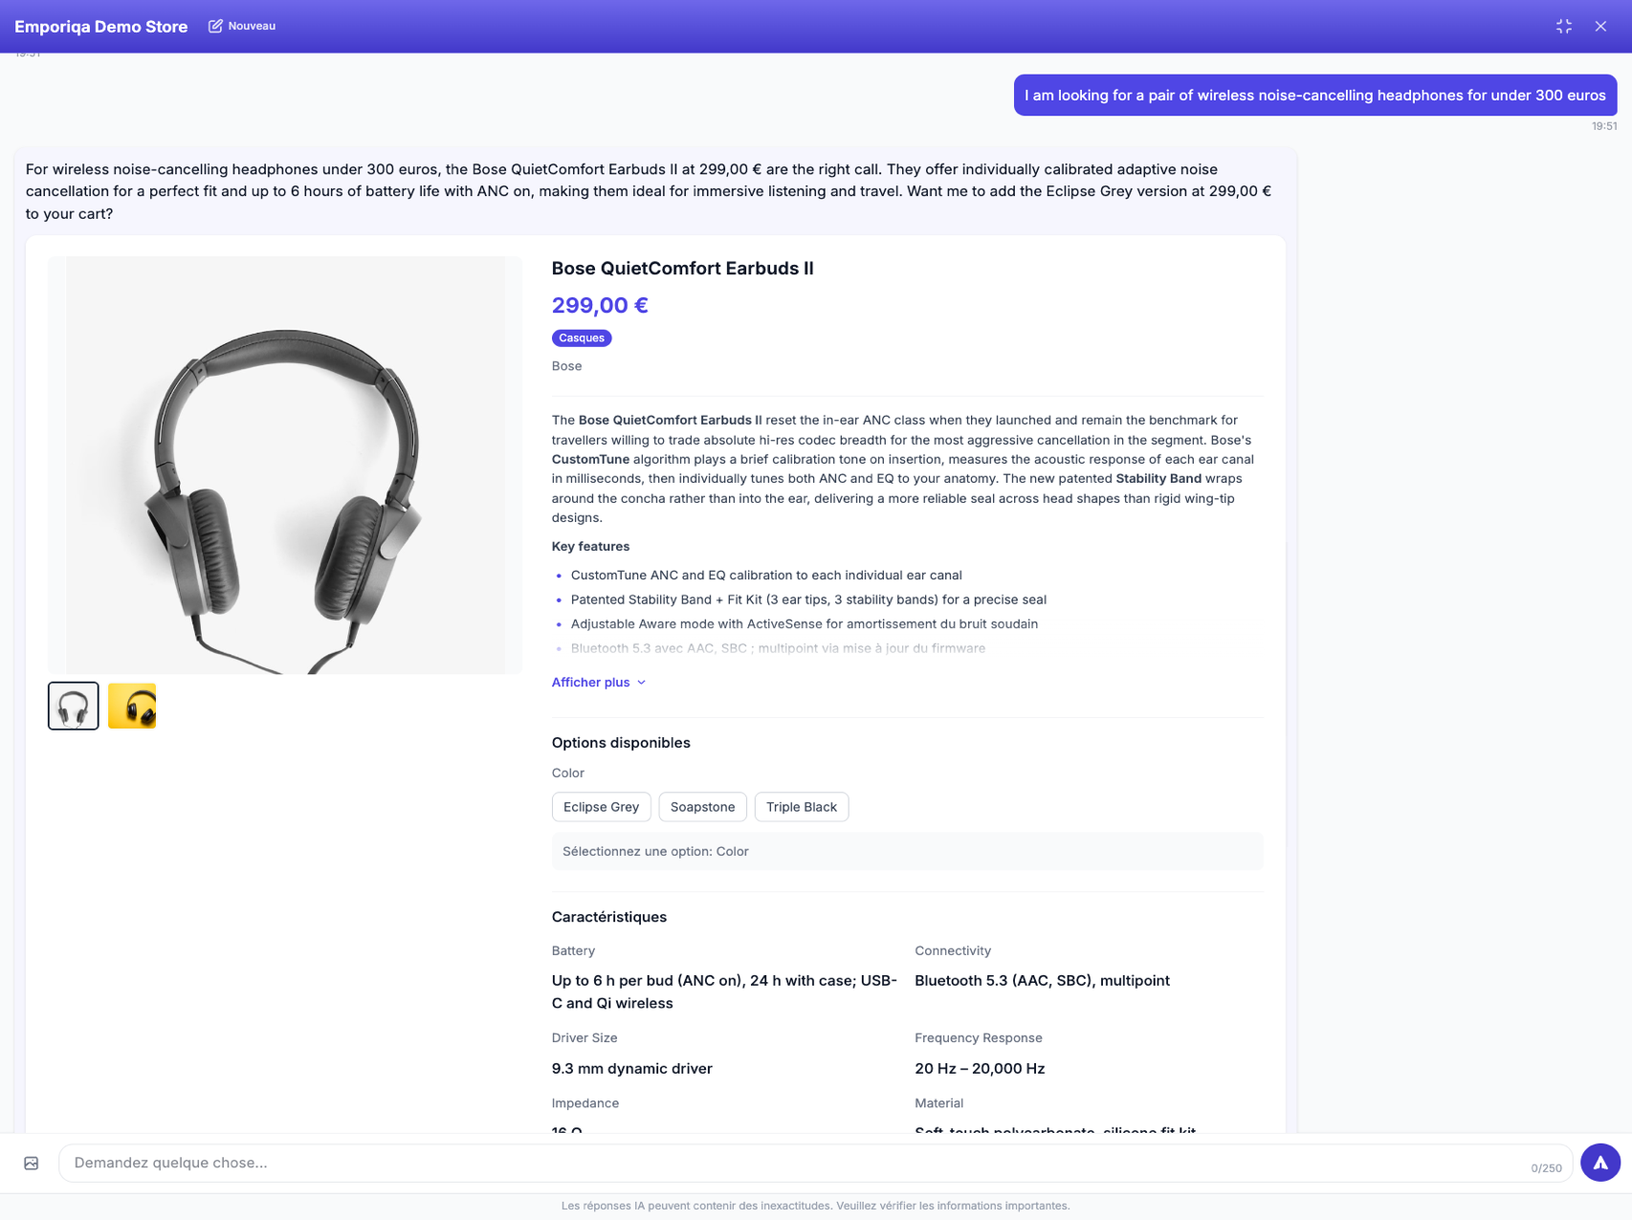1632x1220 pixels.
Task: Click the Options disponibles heading
Action: (x=621, y=743)
